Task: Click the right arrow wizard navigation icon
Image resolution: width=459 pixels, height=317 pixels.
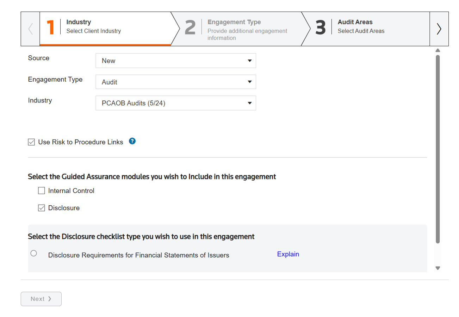Action: coord(439,29)
